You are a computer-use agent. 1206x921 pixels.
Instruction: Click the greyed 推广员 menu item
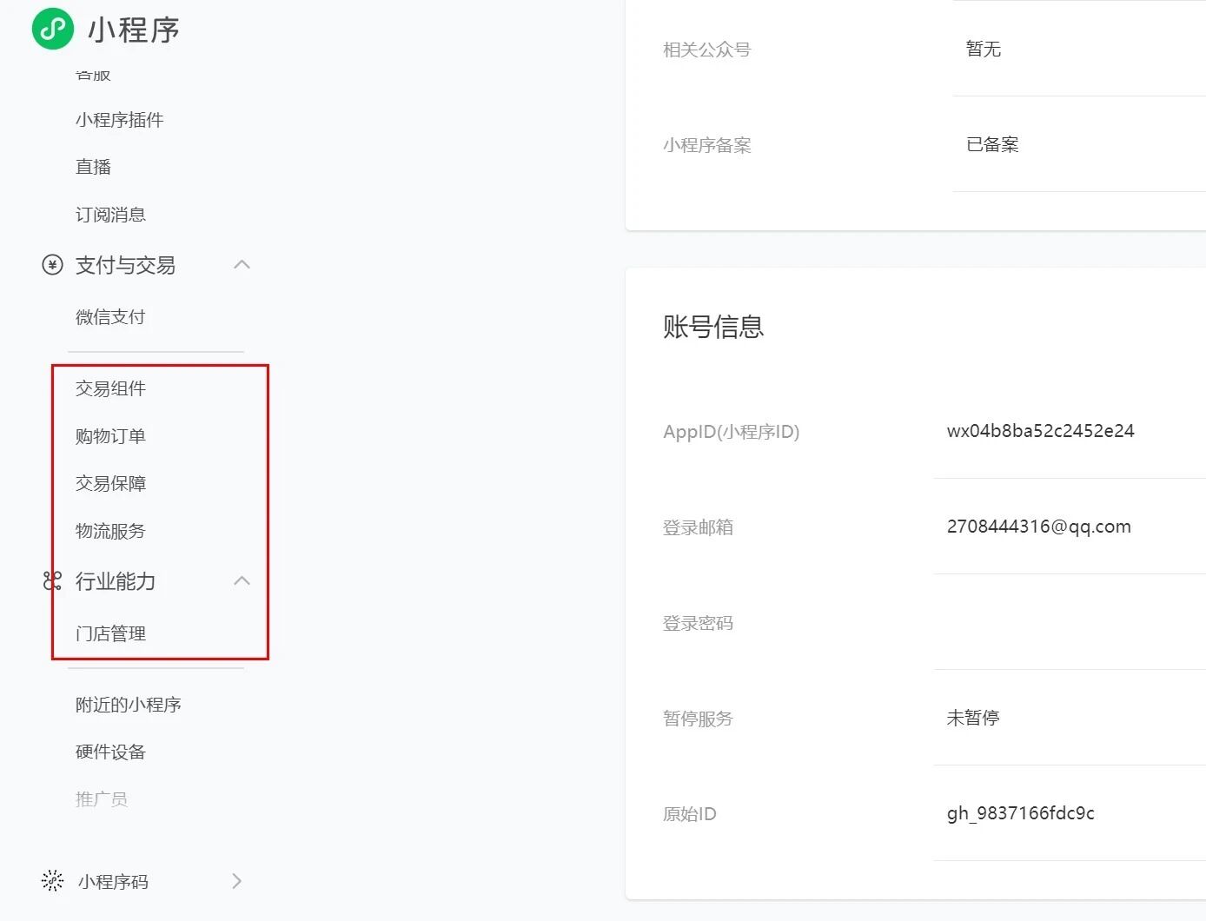pyautogui.click(x=102, y=799)
